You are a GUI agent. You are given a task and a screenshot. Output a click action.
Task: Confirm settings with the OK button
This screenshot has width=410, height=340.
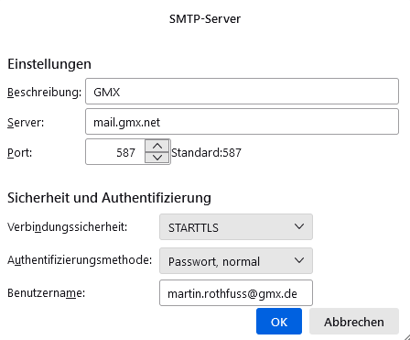tap(279, 322)
